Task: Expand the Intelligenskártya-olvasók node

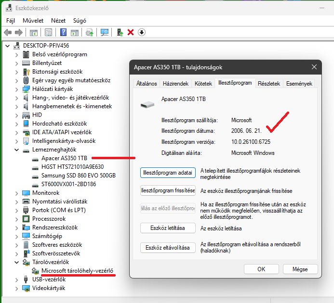Action: [x=16, y=141]
